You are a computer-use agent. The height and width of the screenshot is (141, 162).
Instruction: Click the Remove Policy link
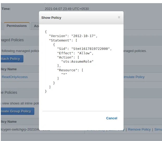139,130
